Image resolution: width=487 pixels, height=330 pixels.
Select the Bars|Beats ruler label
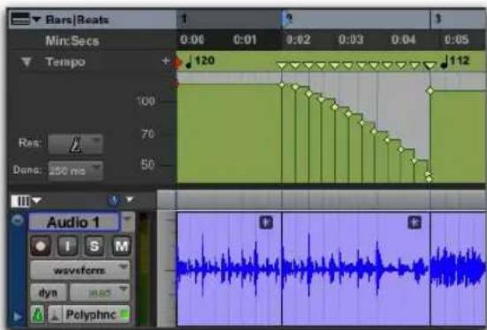(x=77, y=19)
